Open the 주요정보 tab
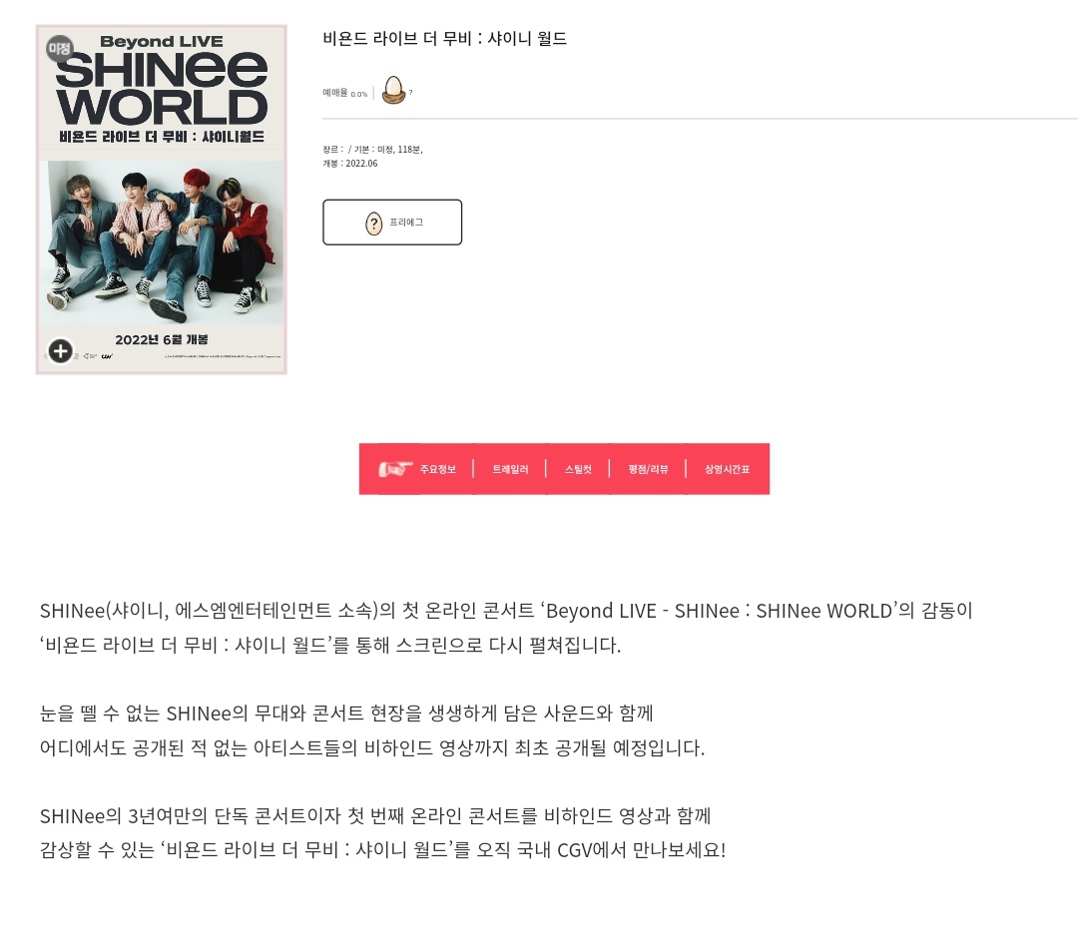1078x949 pixels. pos(438,469)
